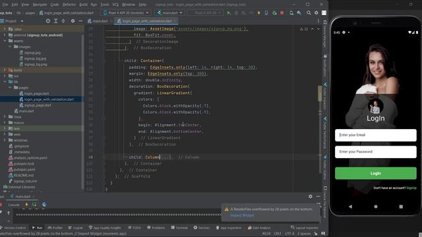Minimize the Run tool window

pyautogui.click(x=318, y=196)
